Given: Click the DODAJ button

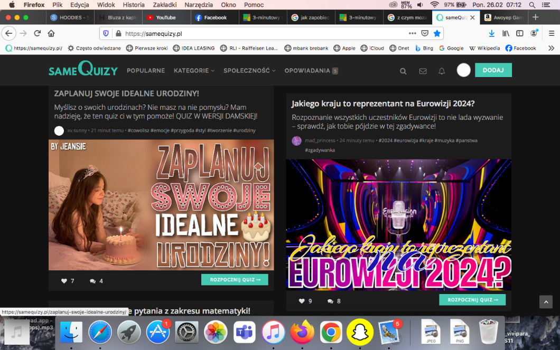Looking at the screenshot, I should pyautogui.click(x=493, y=70).
